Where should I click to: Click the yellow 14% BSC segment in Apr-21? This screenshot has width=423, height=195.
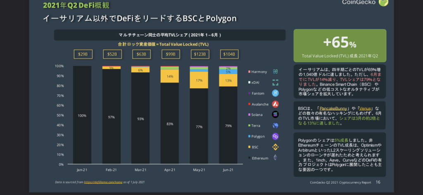170,76
